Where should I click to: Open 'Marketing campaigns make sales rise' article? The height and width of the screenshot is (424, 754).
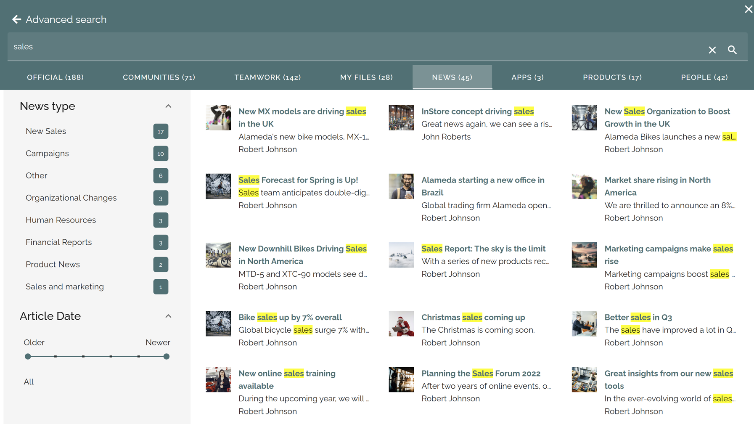pos(669,255)
